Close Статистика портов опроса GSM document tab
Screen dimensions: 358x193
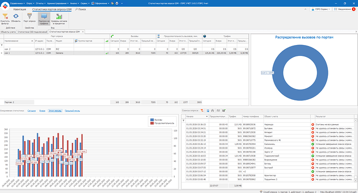pos(82,32)
